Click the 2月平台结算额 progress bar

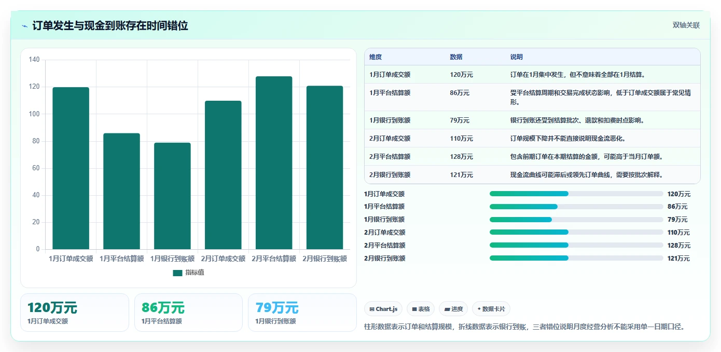click(576, 245)
